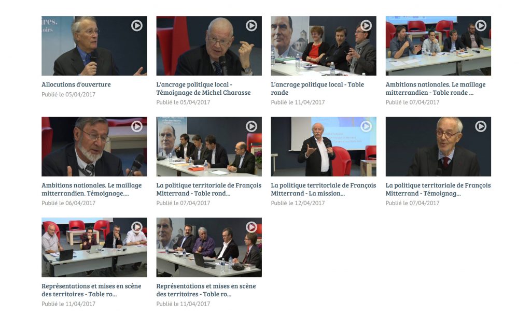The image size is (531, 318).
Task: Open L'ancrage politique local - Témoignage de Michel Charasse
Action: pos(203,89)
